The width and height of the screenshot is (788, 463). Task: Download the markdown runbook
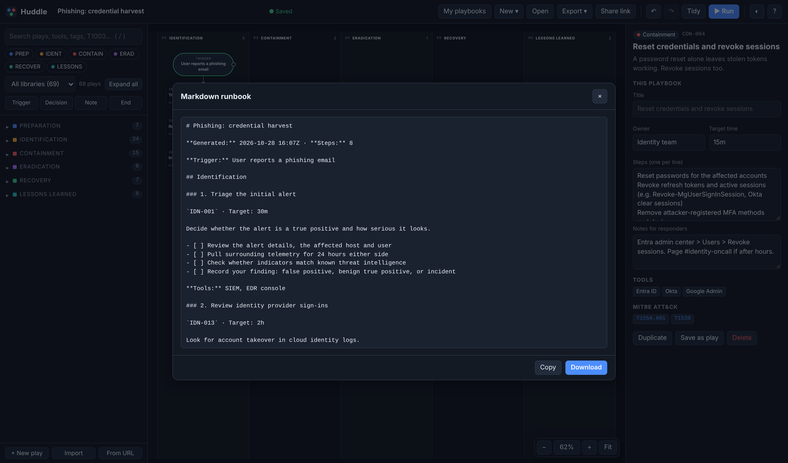click(586, 367)
